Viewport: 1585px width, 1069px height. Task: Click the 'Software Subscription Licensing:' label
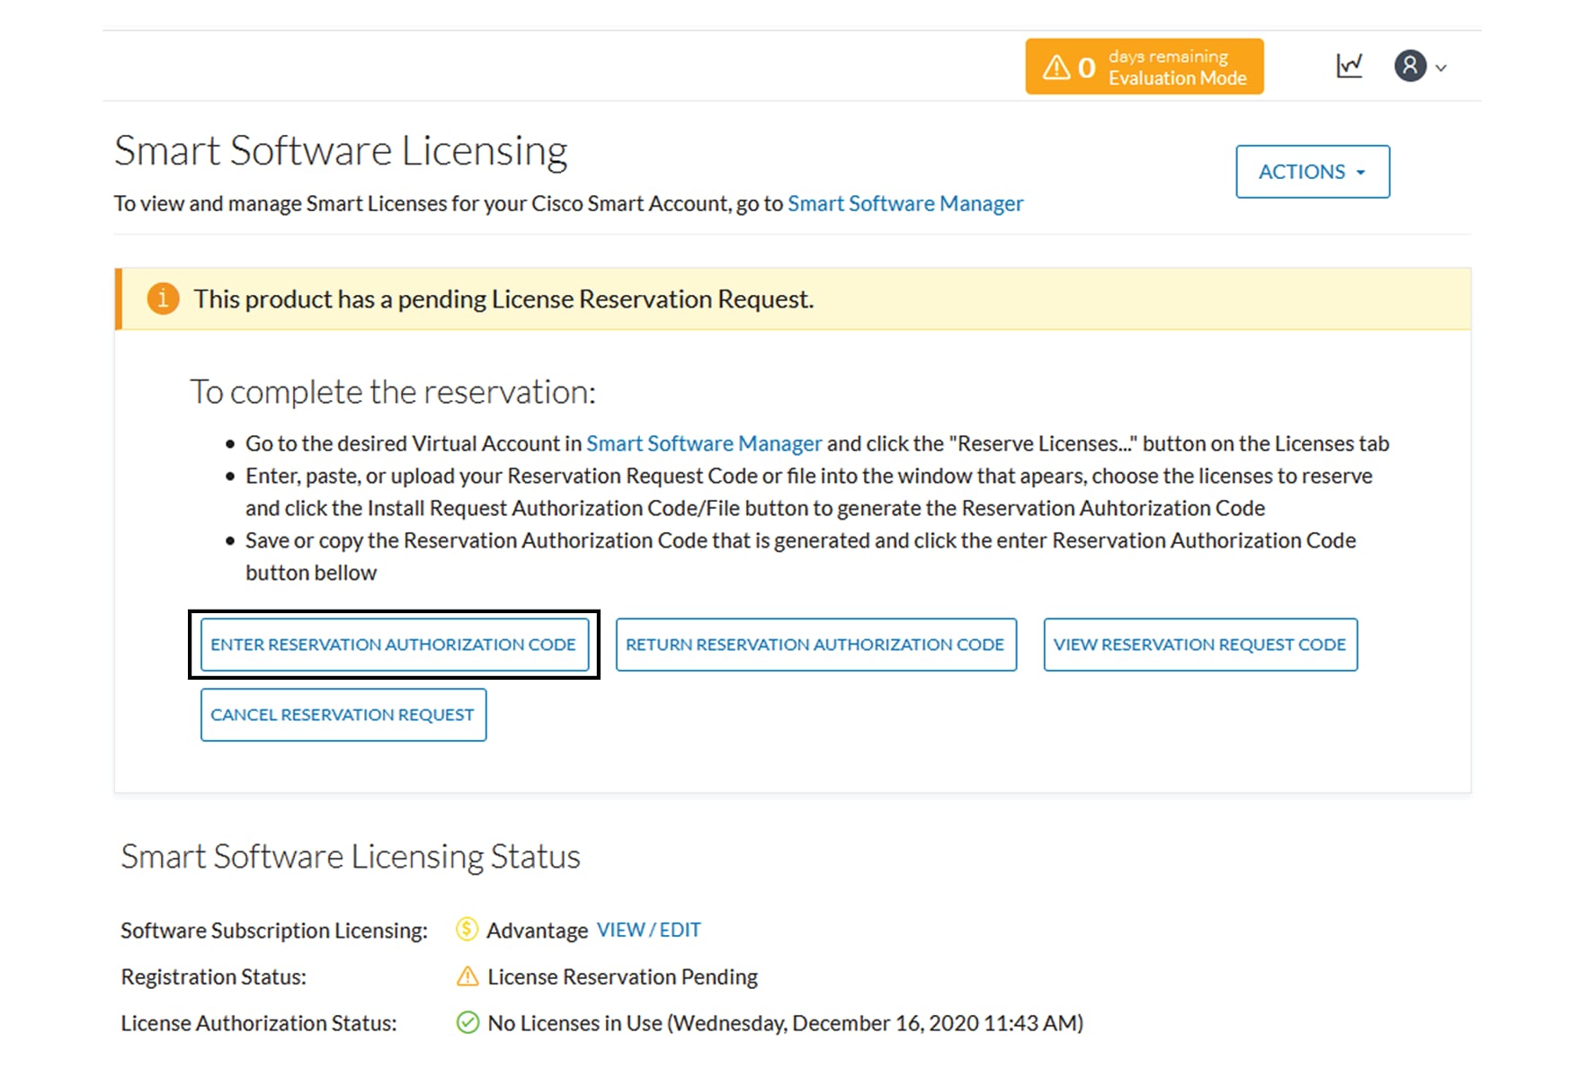pos(274,931)
